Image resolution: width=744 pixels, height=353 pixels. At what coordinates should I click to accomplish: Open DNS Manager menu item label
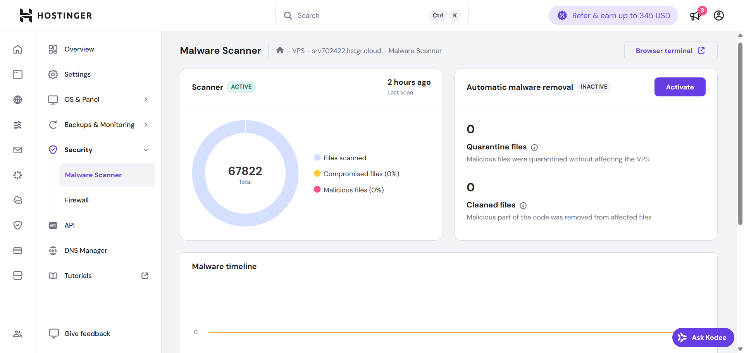coord(86,250)
